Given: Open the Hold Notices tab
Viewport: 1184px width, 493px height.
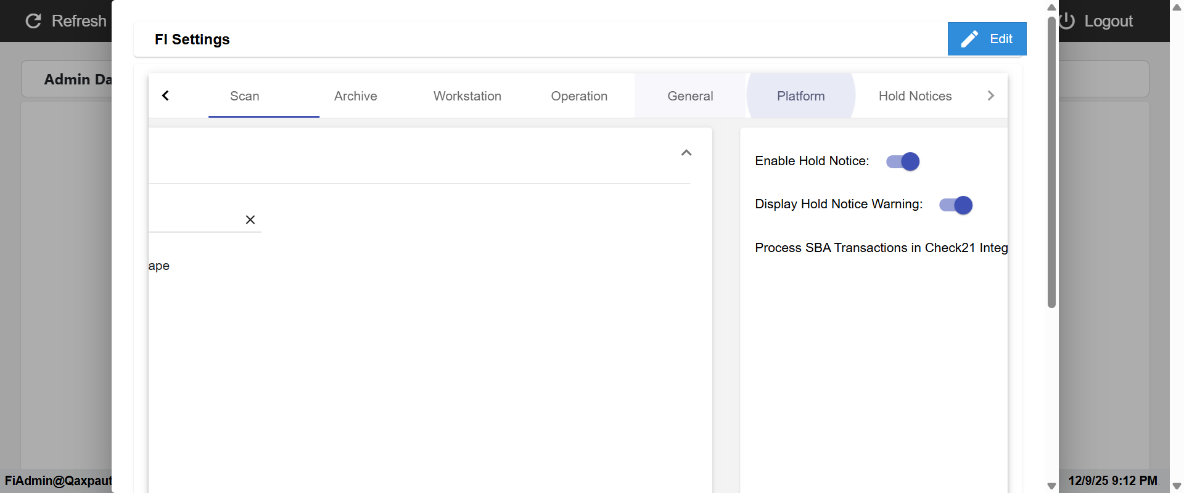Looking at the screenshot, I should coord(915,96).
